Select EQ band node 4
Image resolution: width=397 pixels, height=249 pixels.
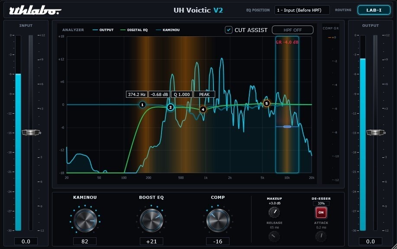(203, 109)
